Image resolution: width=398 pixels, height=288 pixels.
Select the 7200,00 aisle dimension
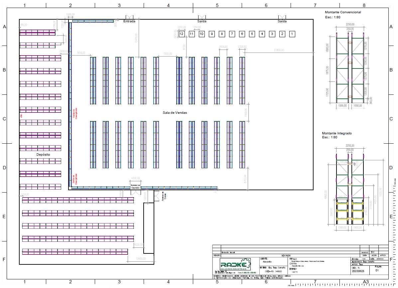168,53
